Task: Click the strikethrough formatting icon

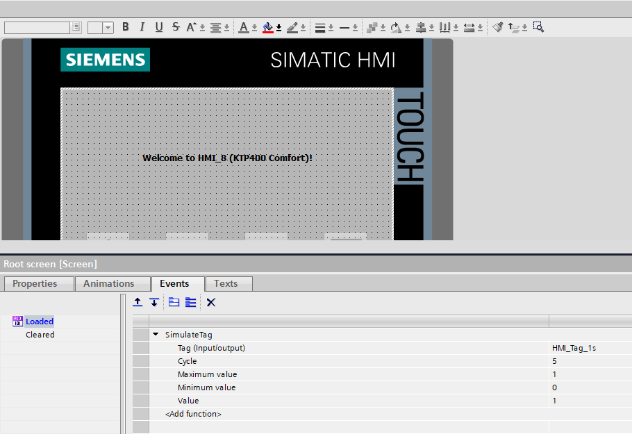Action: coord(176,27)
